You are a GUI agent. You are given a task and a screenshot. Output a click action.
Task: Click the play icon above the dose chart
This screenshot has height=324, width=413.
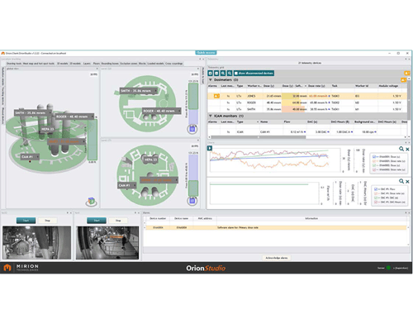click(210, 148)
